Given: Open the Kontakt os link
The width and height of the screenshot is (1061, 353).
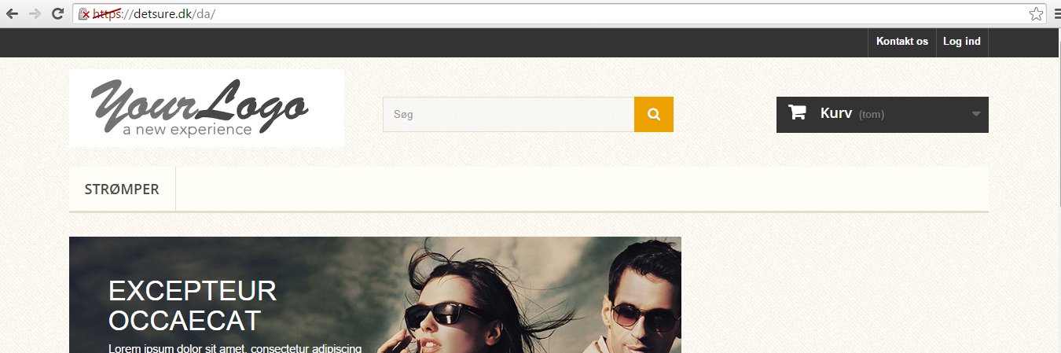Looking at the screenshot, I should (901, 42).
